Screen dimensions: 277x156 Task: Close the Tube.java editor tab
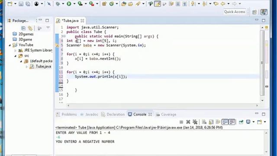click(83, 21)
